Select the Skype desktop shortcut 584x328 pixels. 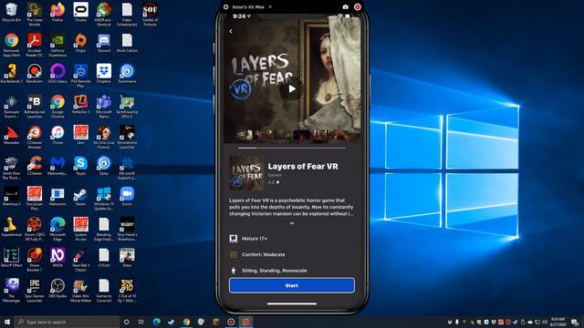click(81, 166)
